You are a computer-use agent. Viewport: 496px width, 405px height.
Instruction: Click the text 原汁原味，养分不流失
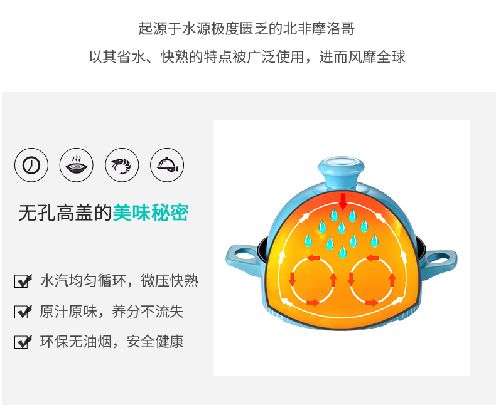point(112,311)
